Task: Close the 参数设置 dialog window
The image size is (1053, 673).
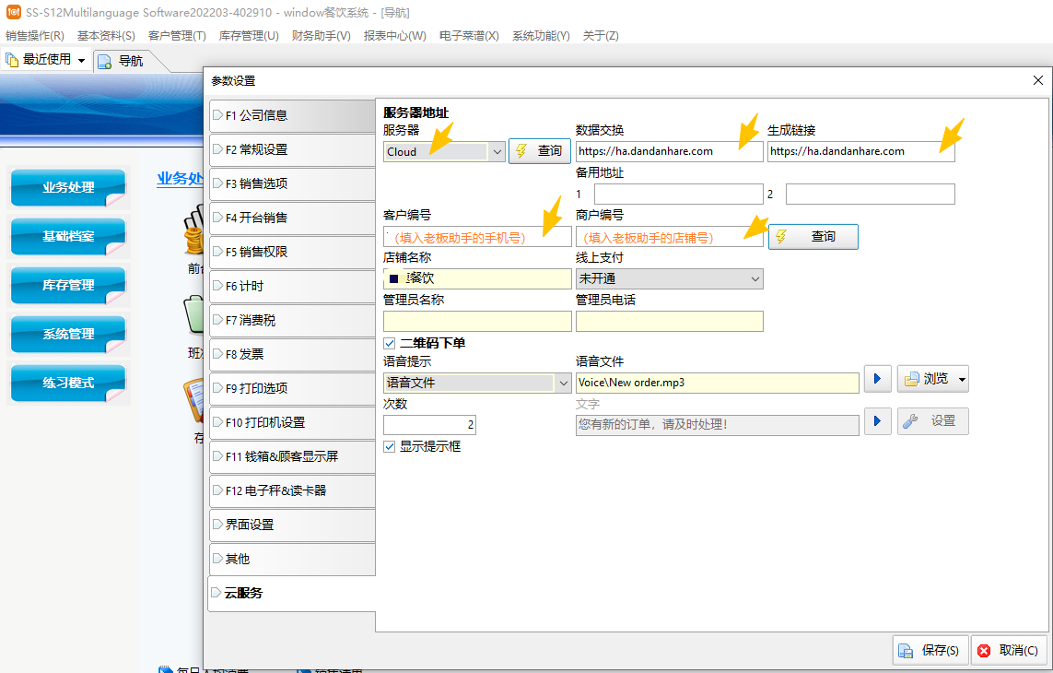Action: 1038,81
